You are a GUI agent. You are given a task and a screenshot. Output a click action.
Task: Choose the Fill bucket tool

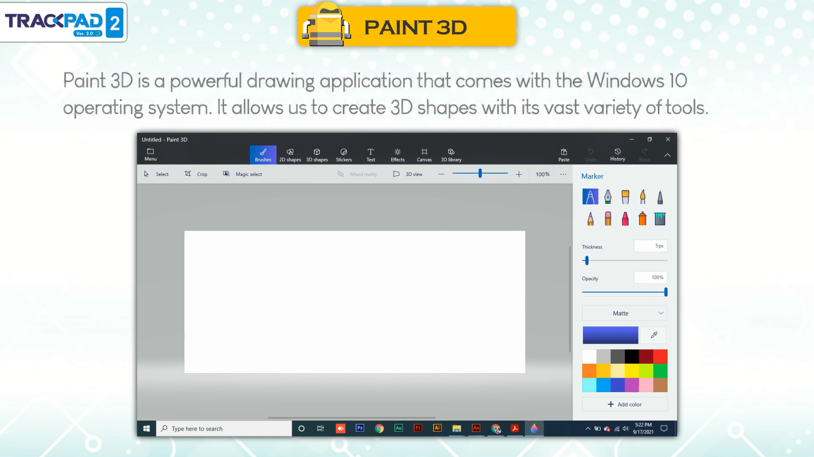660,218
